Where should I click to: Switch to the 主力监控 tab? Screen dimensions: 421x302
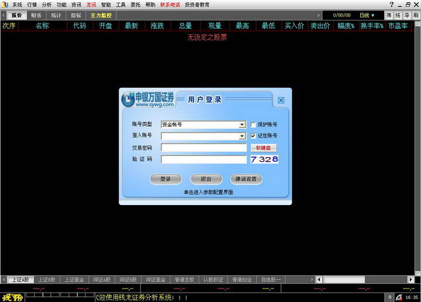point(101,15)
